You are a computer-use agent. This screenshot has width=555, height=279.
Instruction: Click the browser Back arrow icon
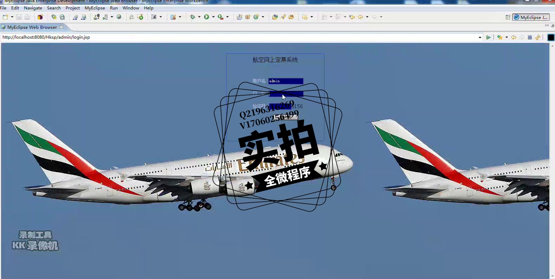pos(514,37)
